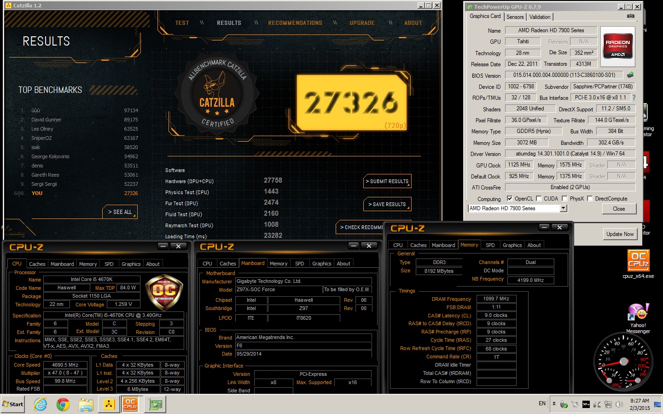Toggle the OpenCL checkbox

pyautogui.click(x=510, y=199)
